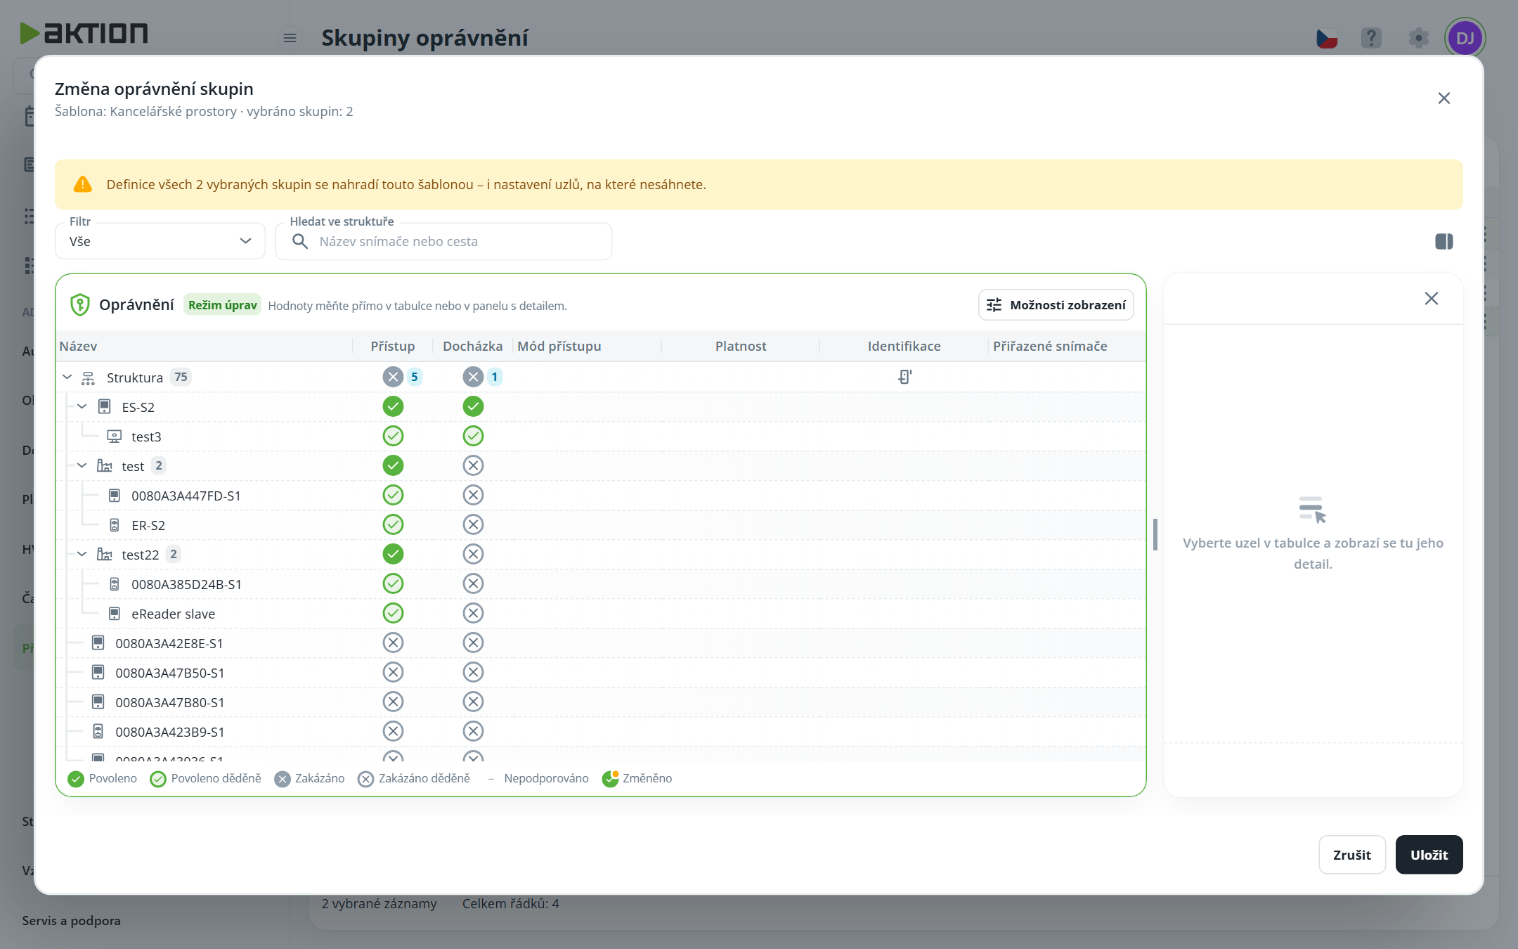Toggle Docházka for 0080A3A47B50-S1 row

pyautogui.click(x=473, y=673)
